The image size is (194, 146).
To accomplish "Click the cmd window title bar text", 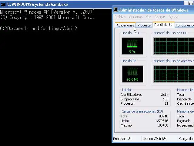I will point(38,5).
